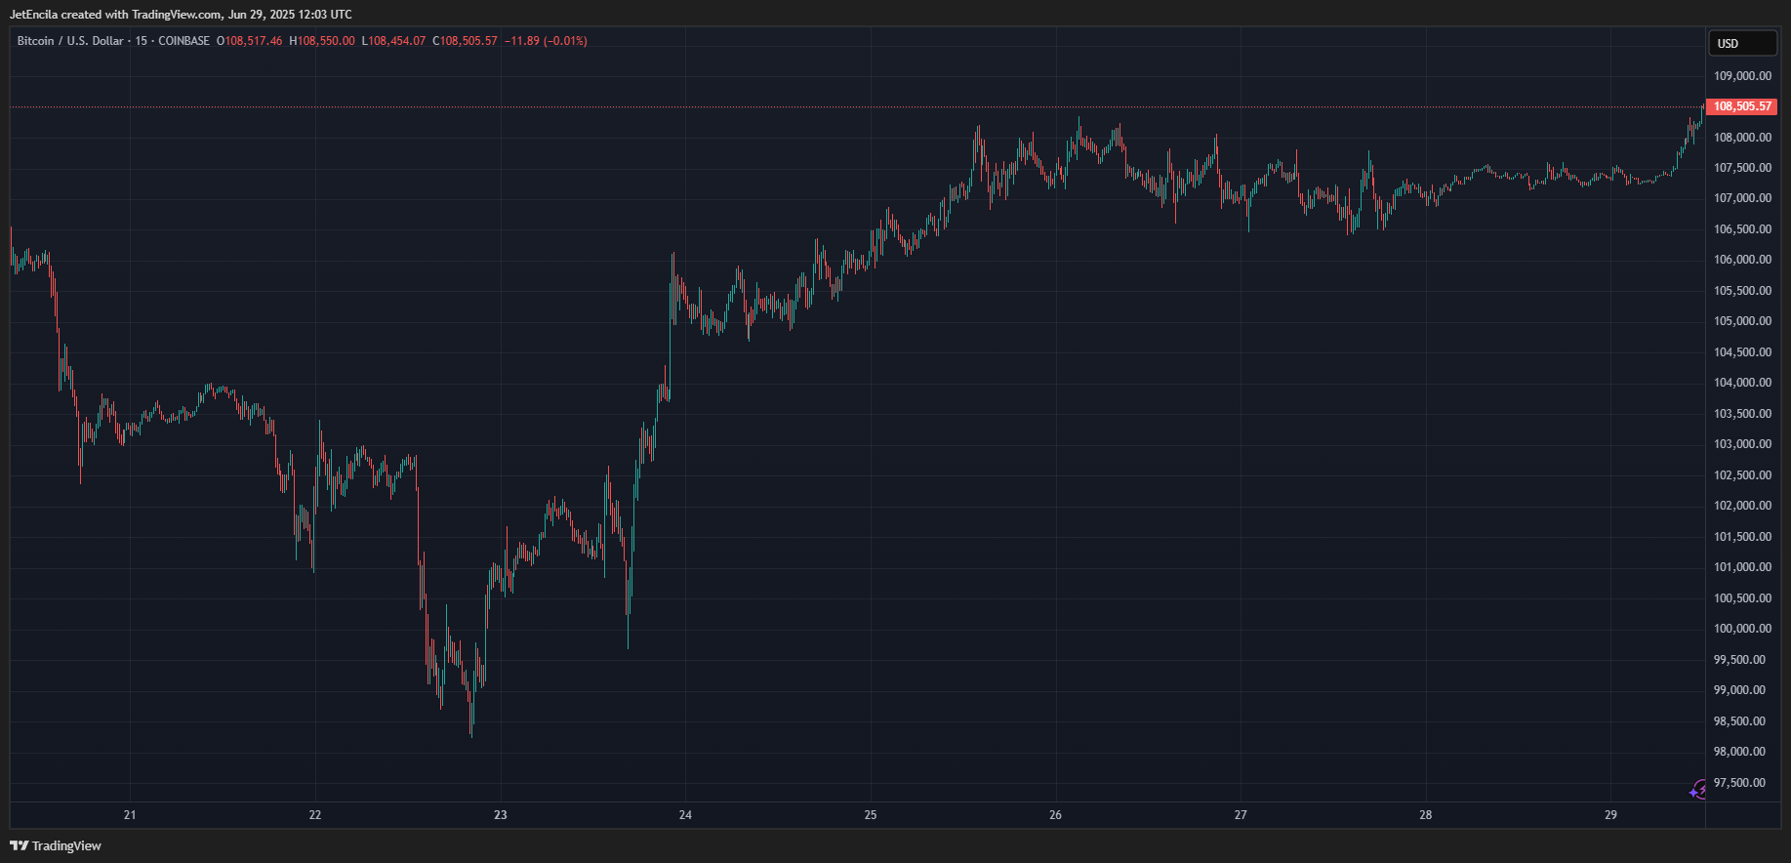Image resolution: width=1791 pixels, height=863 pixels.
Task: Click the Bitcoin / U.S. Dollar symbol title
Action: [x=70, y=41]
